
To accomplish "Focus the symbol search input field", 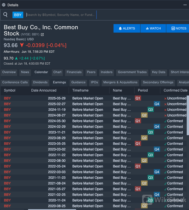I will 61,15.
